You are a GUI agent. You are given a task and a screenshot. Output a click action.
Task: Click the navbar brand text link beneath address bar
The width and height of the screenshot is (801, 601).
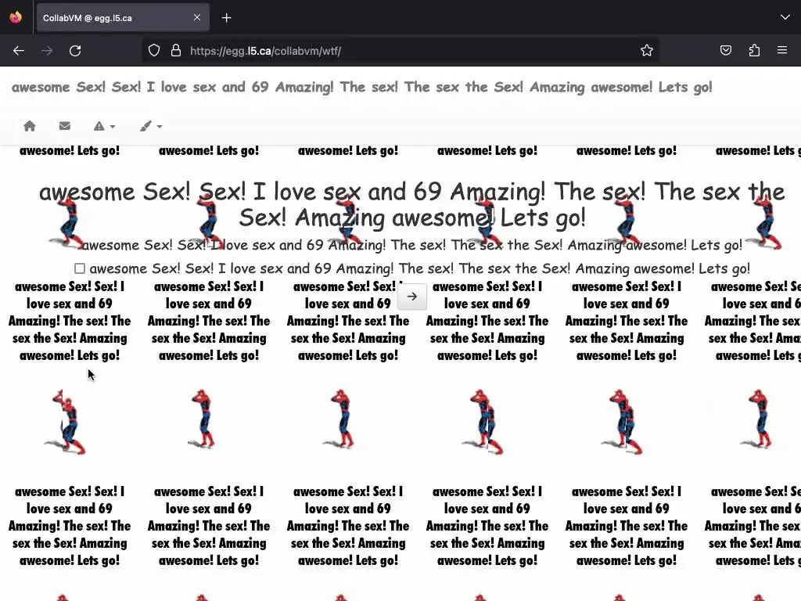coord(361,87)
